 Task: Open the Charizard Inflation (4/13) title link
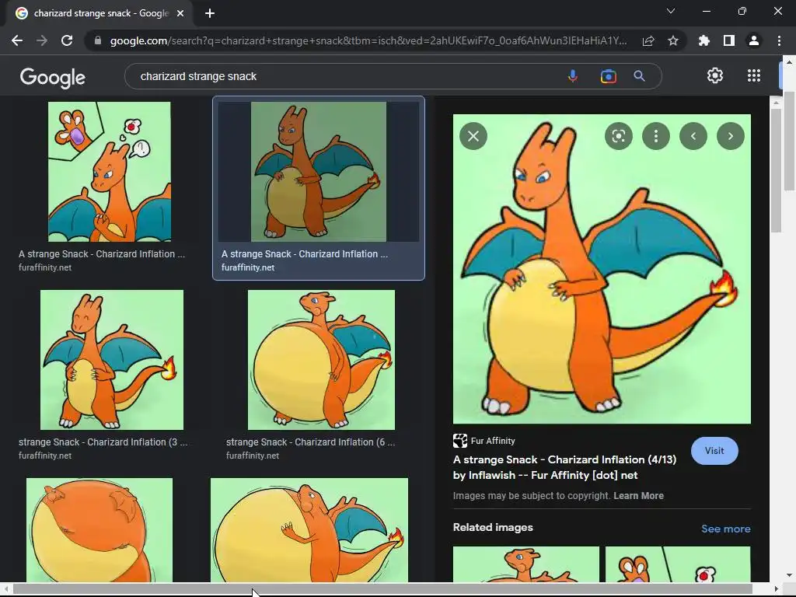point(564,467)
